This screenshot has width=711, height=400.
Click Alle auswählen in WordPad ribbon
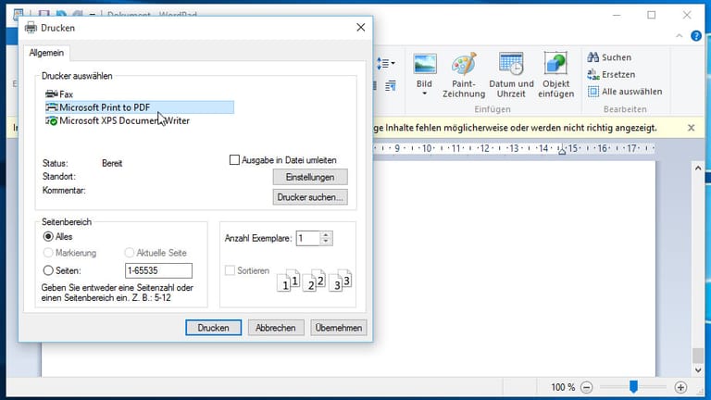click(625, 92)
